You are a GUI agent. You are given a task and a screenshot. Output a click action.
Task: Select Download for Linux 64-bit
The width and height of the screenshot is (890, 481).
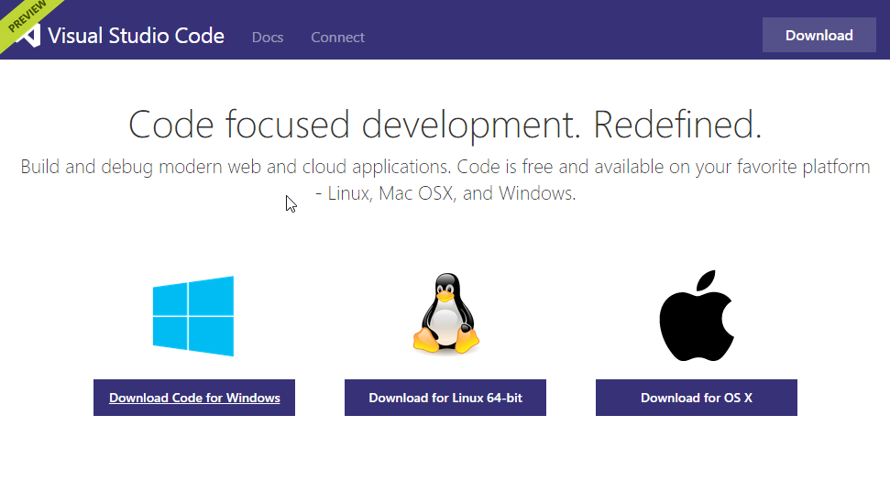tap(445, 398)
